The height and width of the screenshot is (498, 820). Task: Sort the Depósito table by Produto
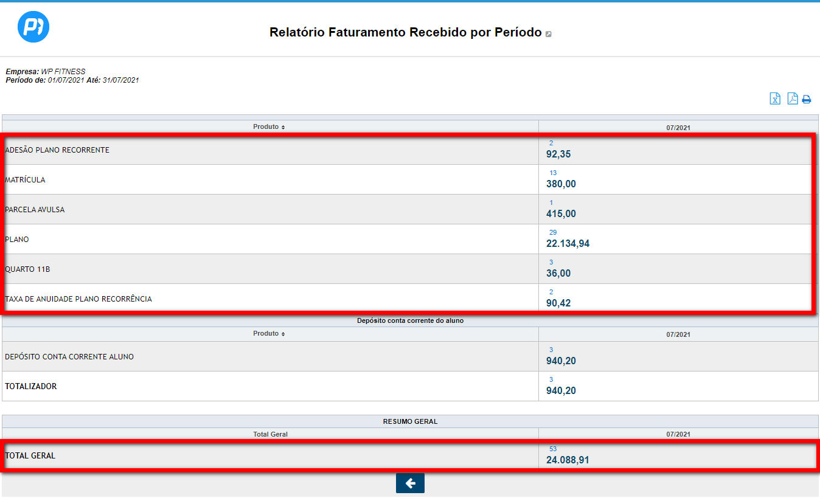coord(269,334)
